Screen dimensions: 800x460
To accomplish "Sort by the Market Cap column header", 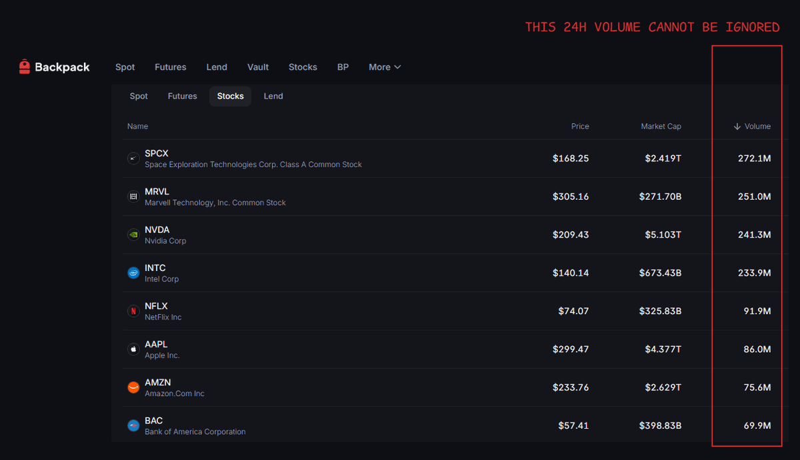I will [661, 126].
